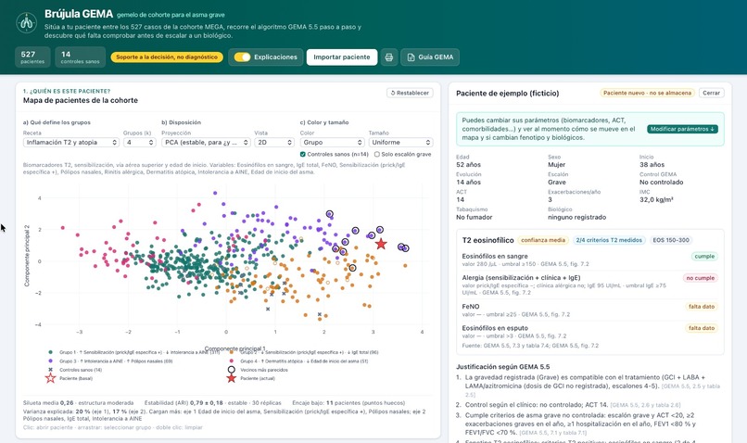The image size is (747, 443).
Task: Click Eosinófilos en sangre criterion row
Action: coord(589,259)
